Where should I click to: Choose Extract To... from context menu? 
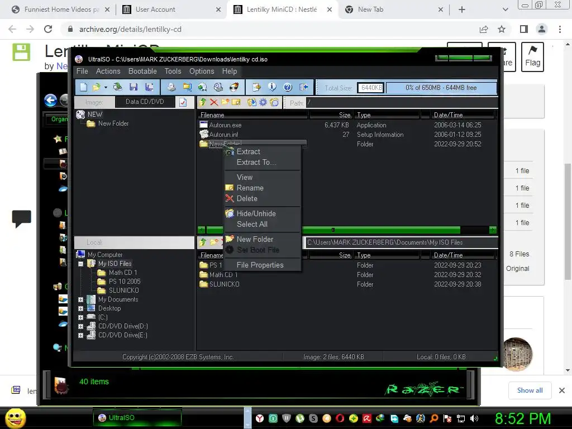pos(263,163)
